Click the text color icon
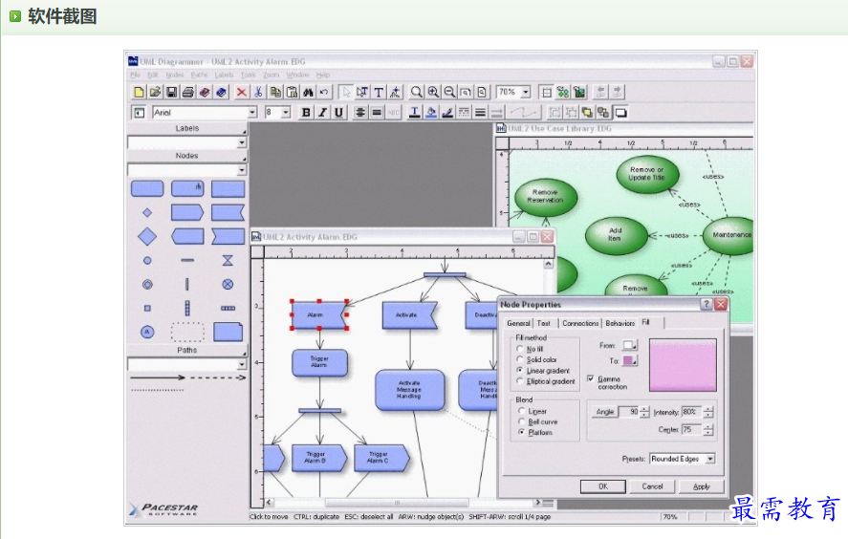This screenshot has width=848, height=539. (x=414, y=113)
